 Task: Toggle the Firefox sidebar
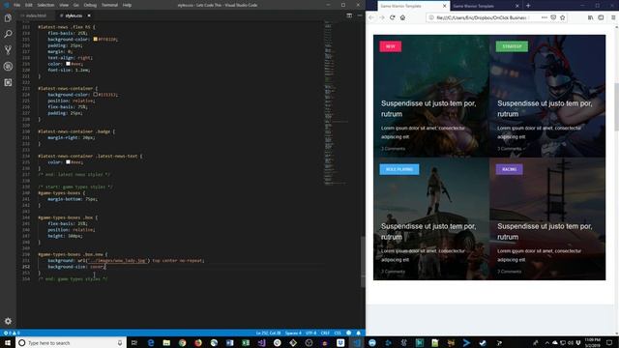pos(601,17)
